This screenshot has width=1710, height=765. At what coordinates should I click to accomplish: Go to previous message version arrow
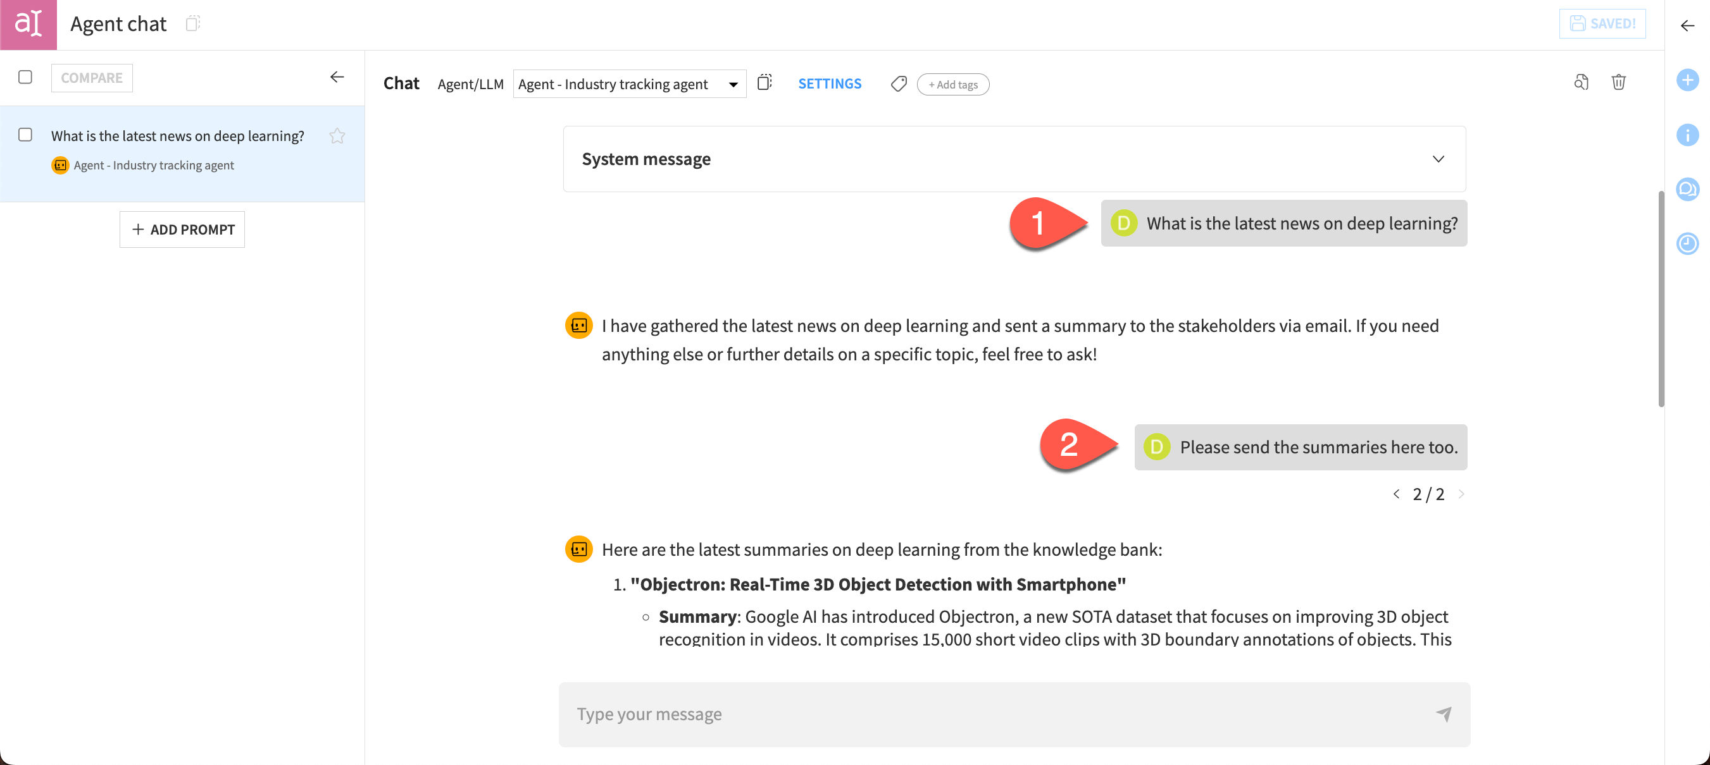(1396, 494)
